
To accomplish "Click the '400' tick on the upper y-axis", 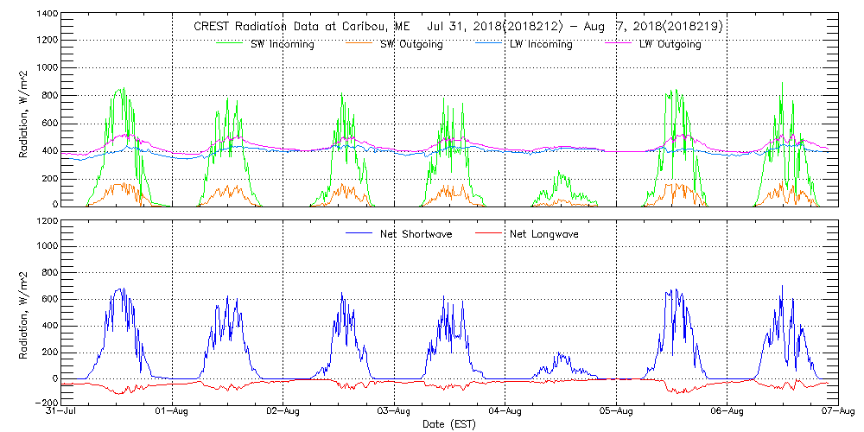I will 49,151.
